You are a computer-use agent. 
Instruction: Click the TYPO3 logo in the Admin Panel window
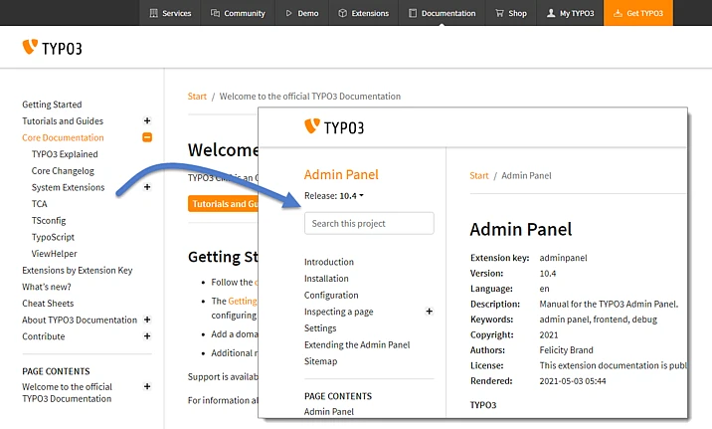coord(334,126)
